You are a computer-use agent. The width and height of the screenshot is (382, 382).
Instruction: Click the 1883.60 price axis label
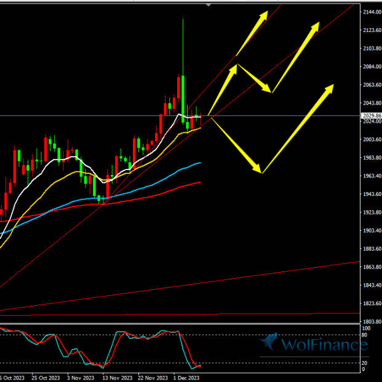pyautogui.click(x=372, y=249)
